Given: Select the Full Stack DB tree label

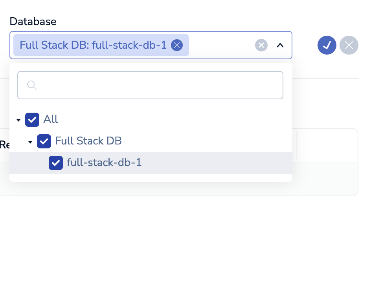Looking at the screenshot, I should coord(88,141).
